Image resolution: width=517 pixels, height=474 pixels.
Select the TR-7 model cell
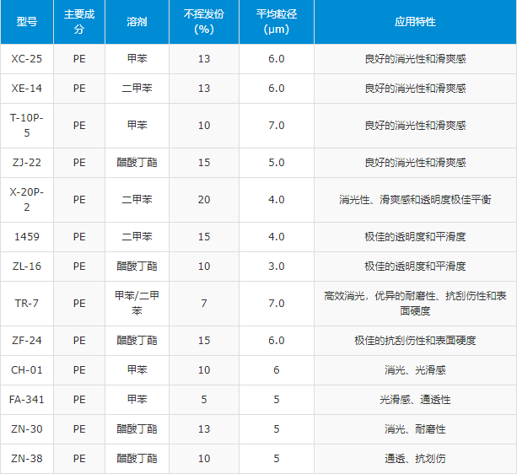pos(26,303)
